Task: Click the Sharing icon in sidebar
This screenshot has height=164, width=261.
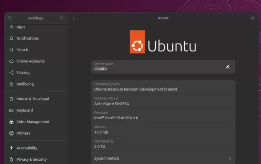Action: pos(11,73)
